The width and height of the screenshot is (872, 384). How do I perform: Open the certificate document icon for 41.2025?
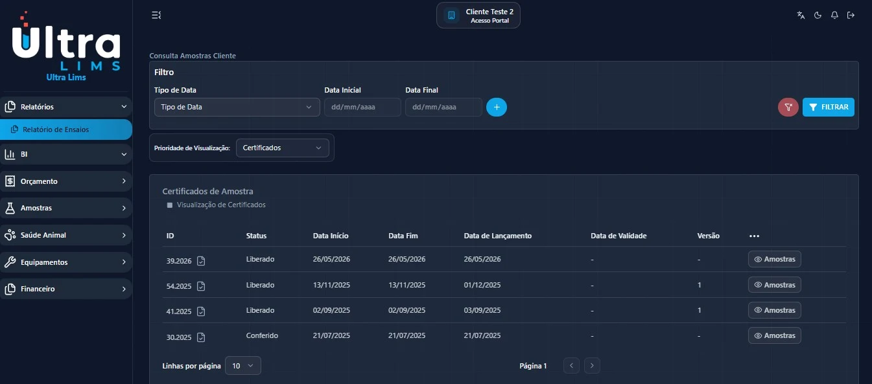(x=201, y=311)
